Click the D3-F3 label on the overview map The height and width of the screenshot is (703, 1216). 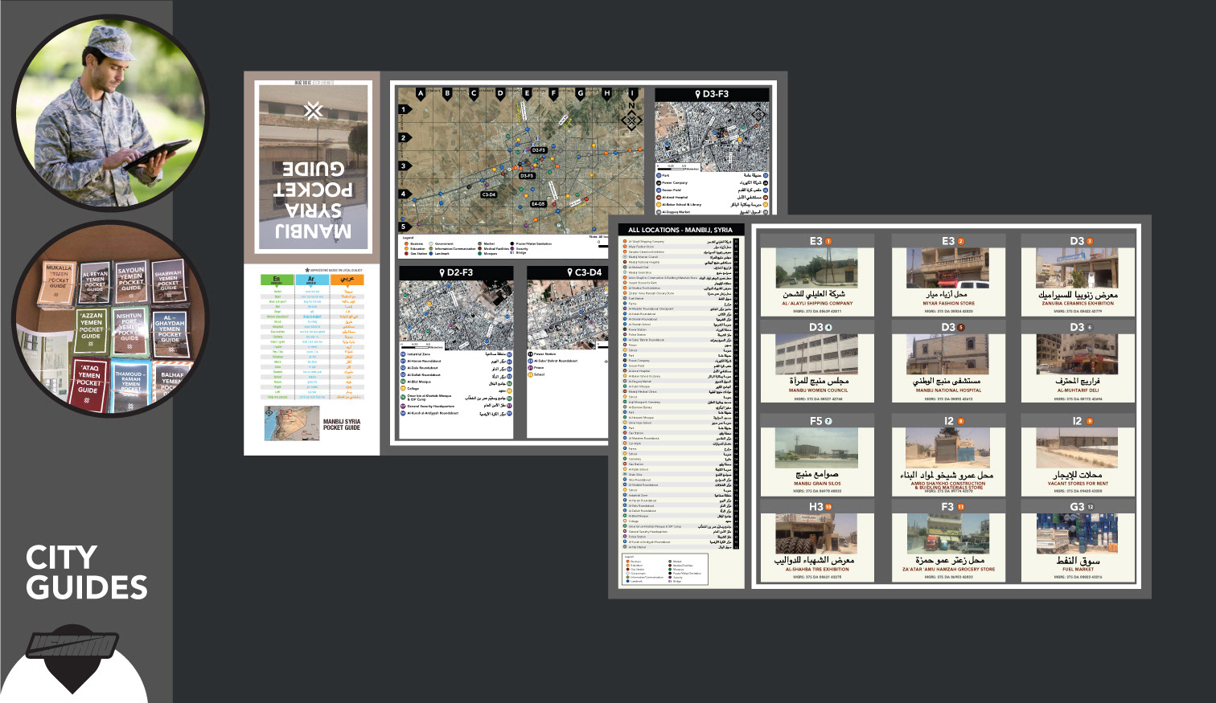click(x=527, y=175)
